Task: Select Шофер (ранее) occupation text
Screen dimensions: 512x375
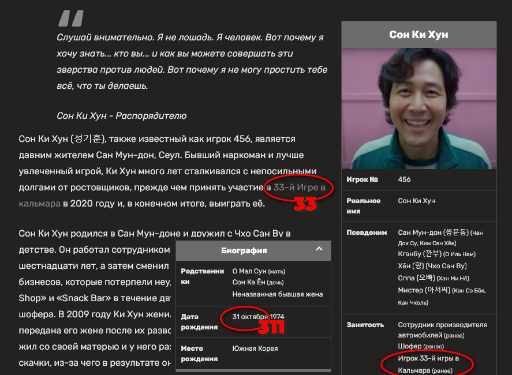Action: [x=421, y=346]
